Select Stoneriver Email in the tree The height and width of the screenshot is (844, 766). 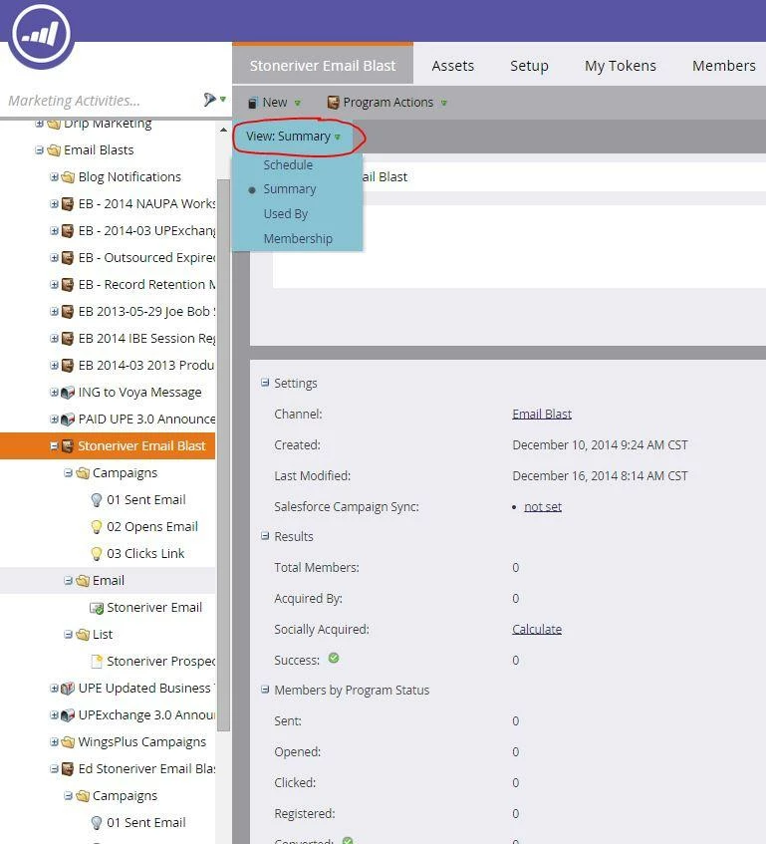154,608
